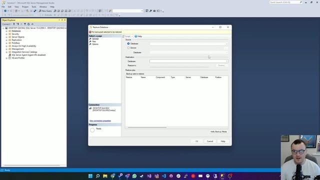320x180 pixels.
Task: Open Chrome icon on the taskbar
Action: pos(112,176)
